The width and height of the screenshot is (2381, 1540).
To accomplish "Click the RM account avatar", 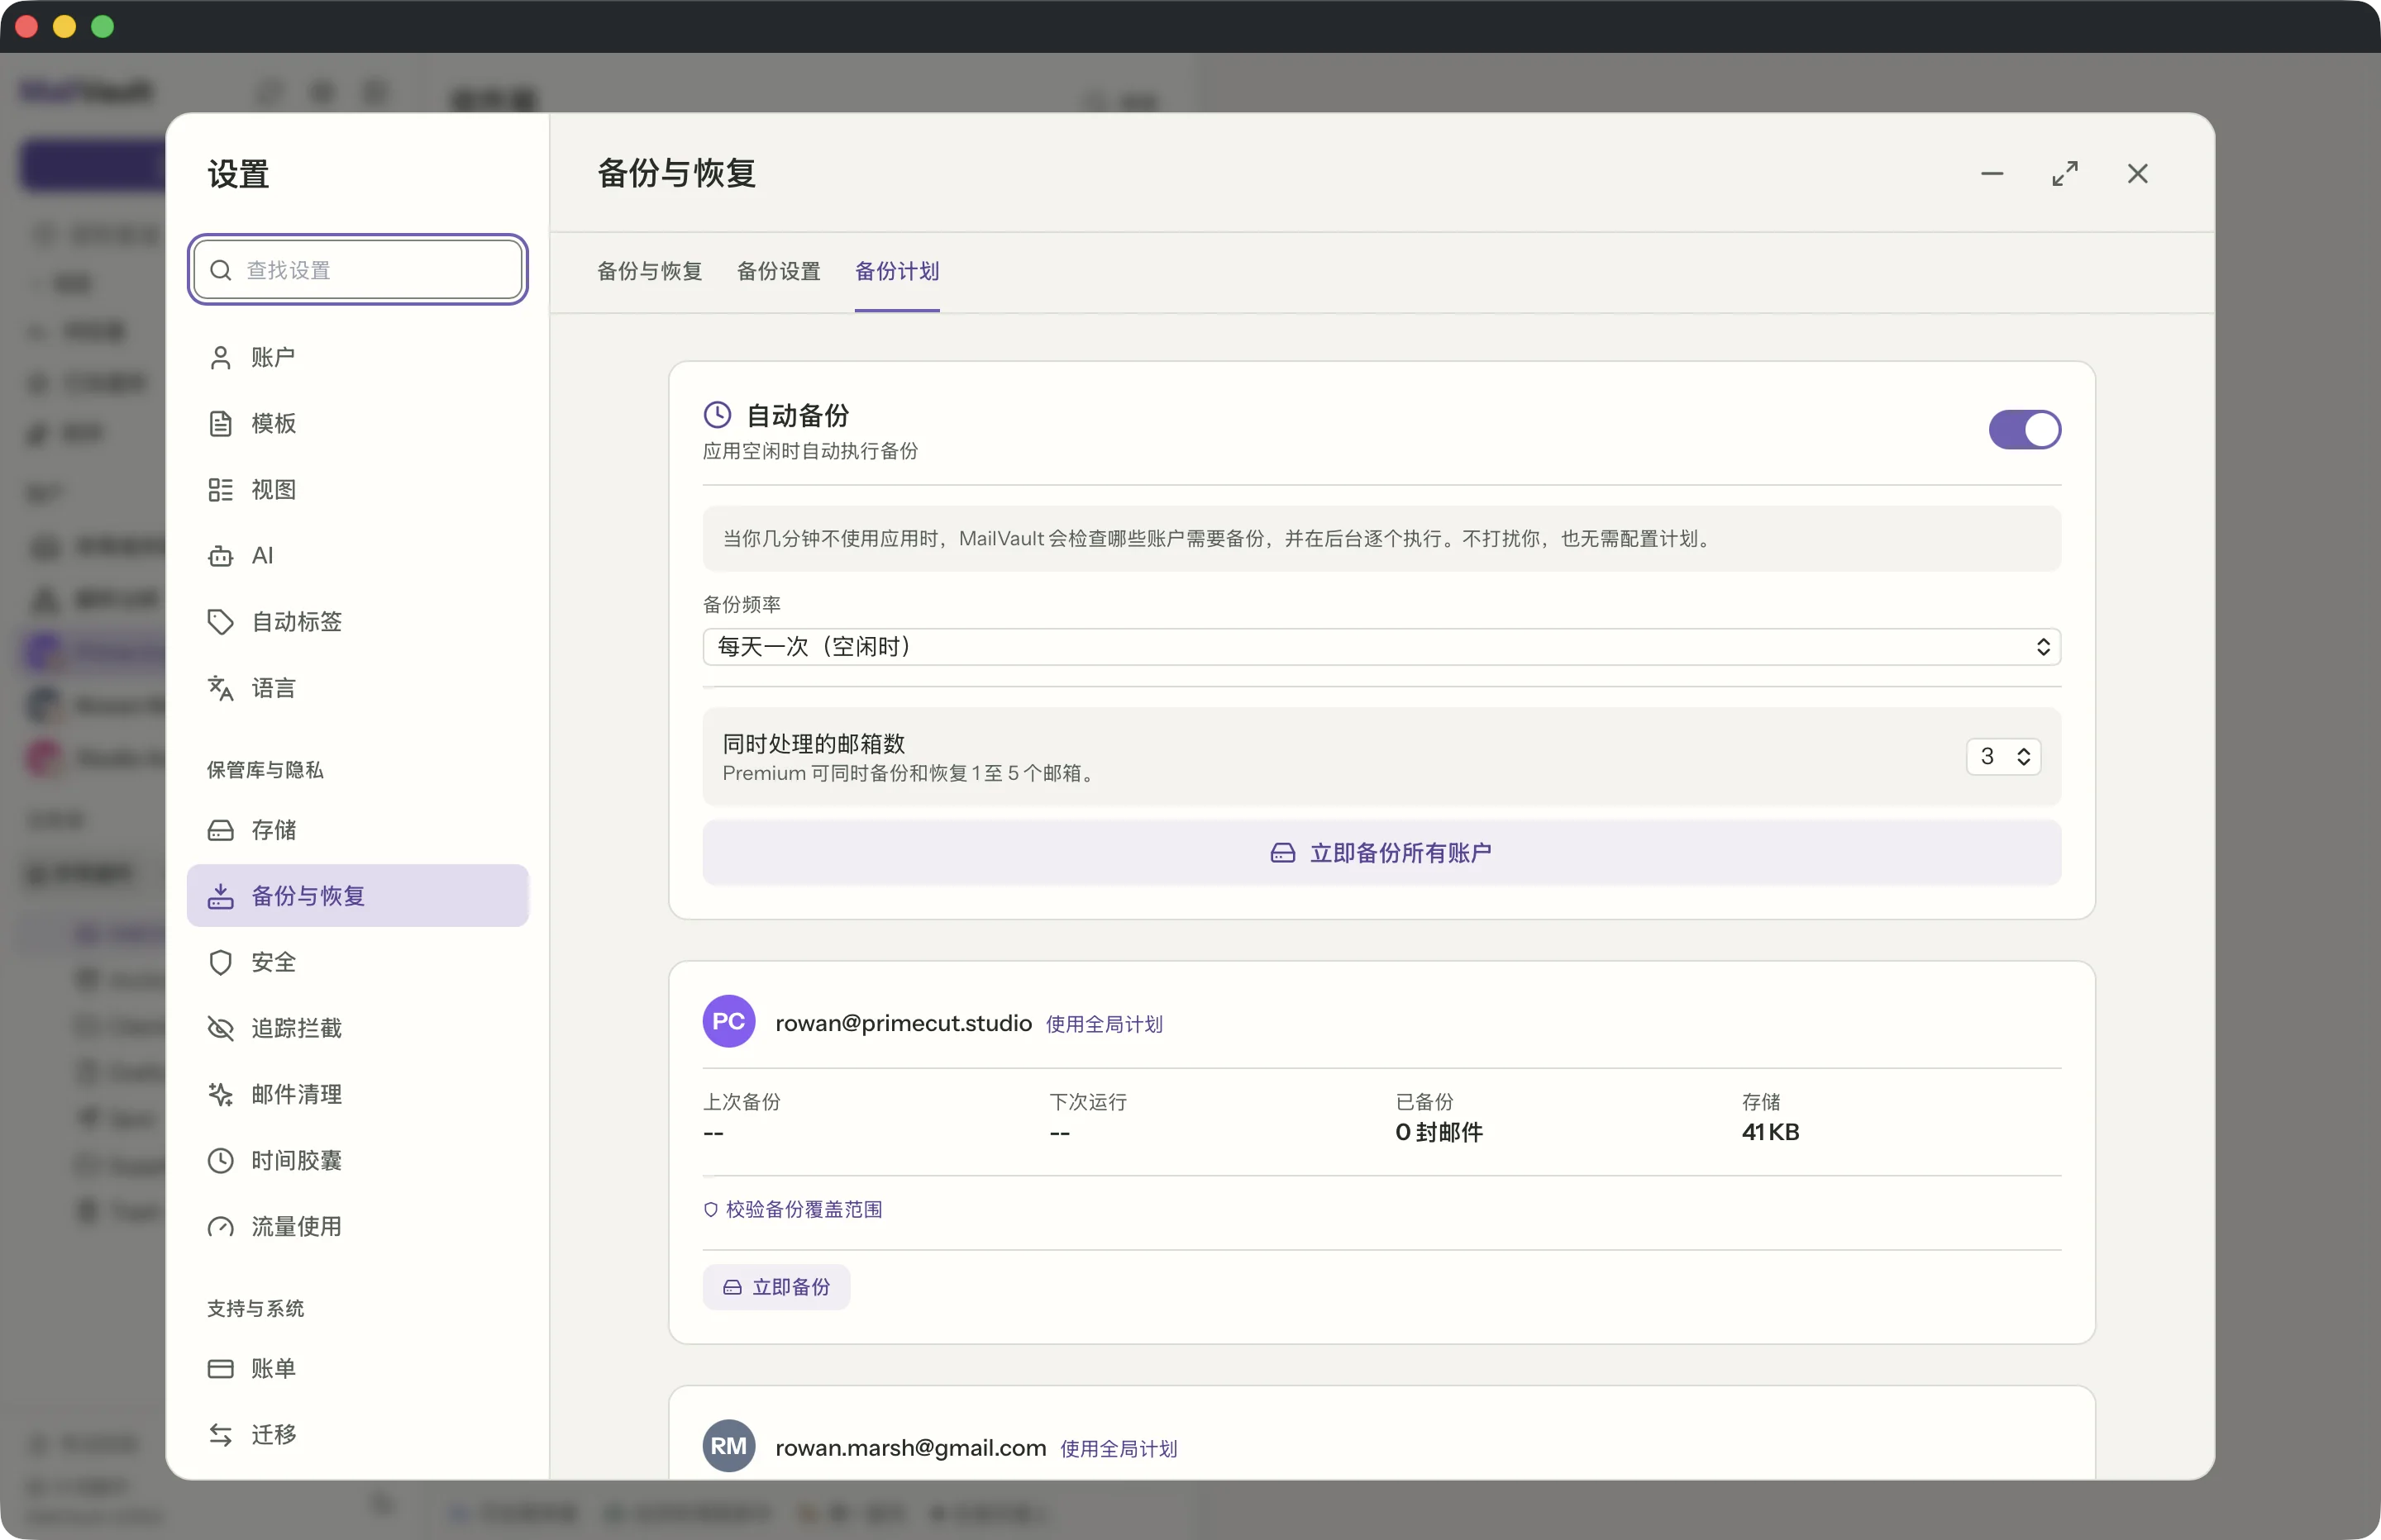I will (x=728, y=1446).
